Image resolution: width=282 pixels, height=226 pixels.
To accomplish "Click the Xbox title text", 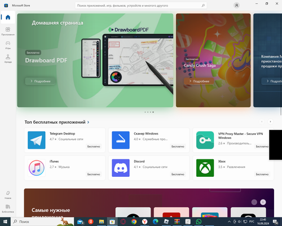I will (222, 162).
